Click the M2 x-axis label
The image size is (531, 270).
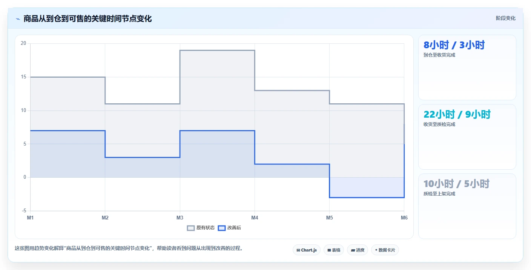105,218
